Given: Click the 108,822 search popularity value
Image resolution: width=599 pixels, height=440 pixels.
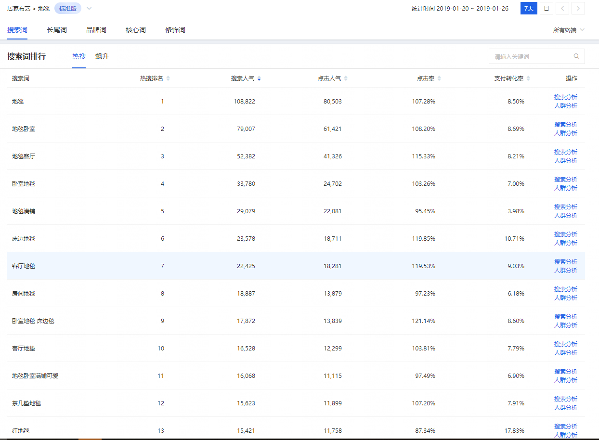Looking at the screenshot, I should tap(244, 101).
